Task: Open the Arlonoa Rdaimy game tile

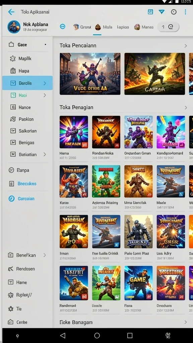Action: tap(106, 181)
